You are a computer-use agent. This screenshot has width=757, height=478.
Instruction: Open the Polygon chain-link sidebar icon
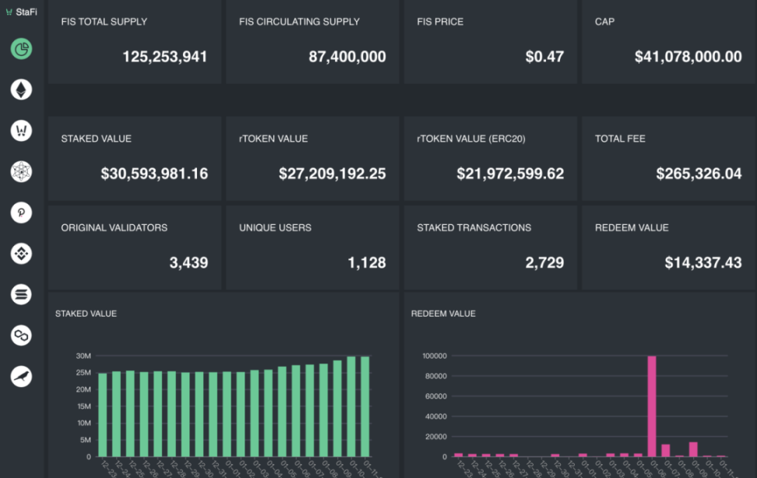click(21, 335)
